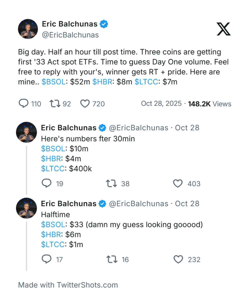Click Eric Balchunas profile picture on the main tweet
Image resolution: width=249 pixels, height=308 pixels.
pos(28,29)
